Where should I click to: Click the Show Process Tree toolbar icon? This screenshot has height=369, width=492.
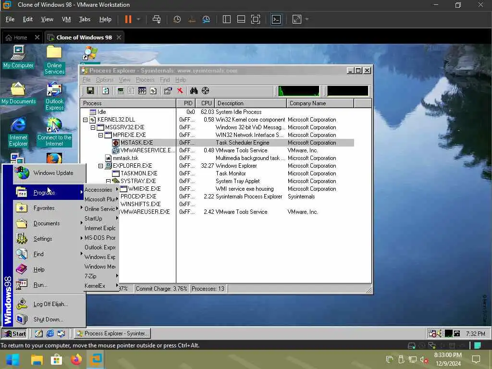coord(131,91)
